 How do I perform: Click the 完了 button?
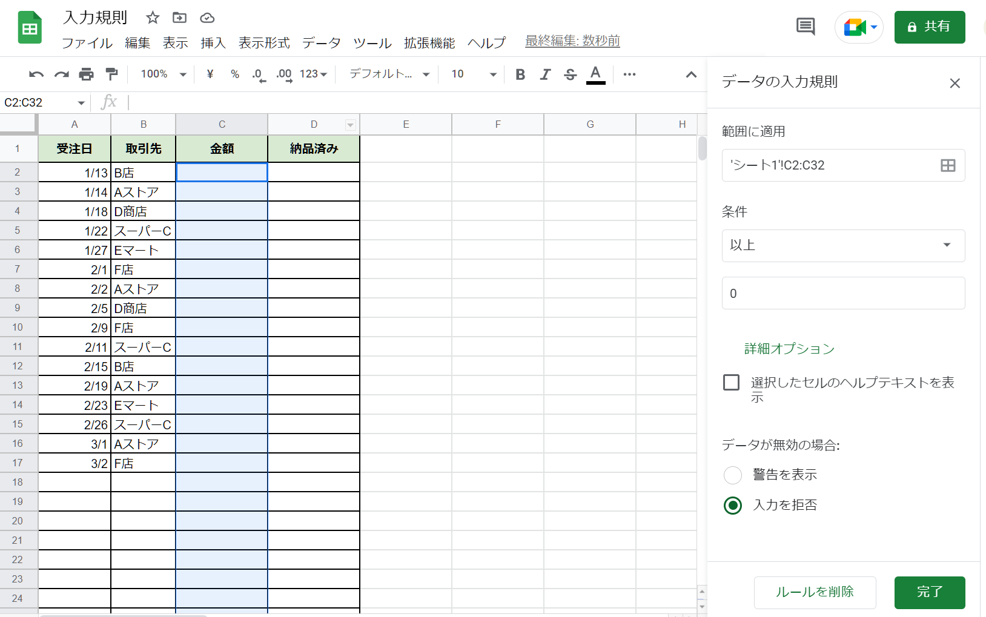point(930,593)
